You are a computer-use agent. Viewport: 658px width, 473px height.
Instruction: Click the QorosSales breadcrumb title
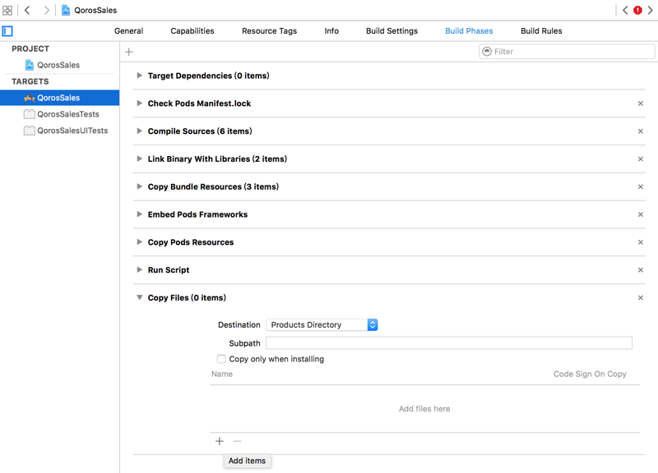(x=95, y=10)
